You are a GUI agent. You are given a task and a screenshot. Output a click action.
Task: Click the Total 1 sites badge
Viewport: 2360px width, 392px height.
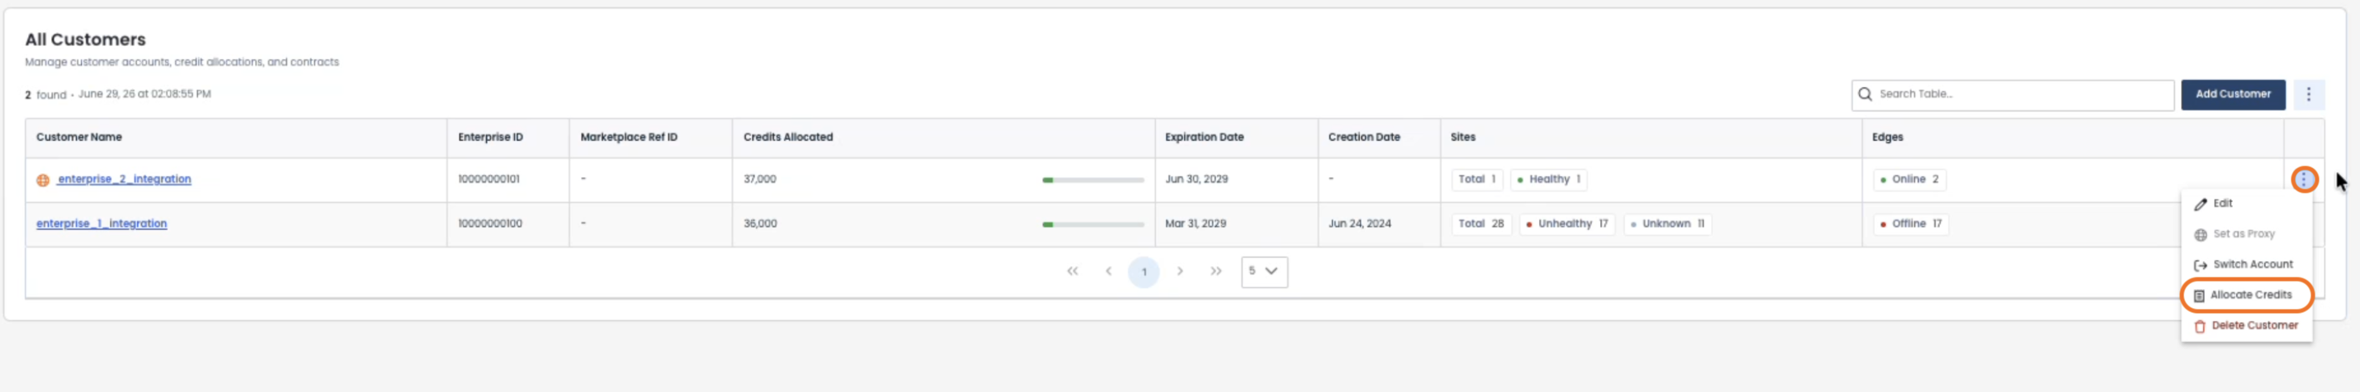pyautogui.click(x=1477, y=179)
